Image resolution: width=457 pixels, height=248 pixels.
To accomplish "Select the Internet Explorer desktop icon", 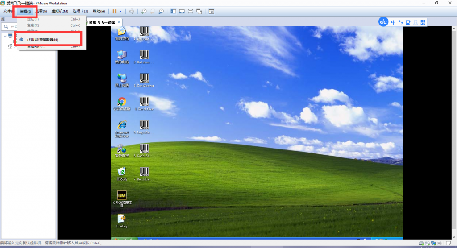I will point(122,129).
